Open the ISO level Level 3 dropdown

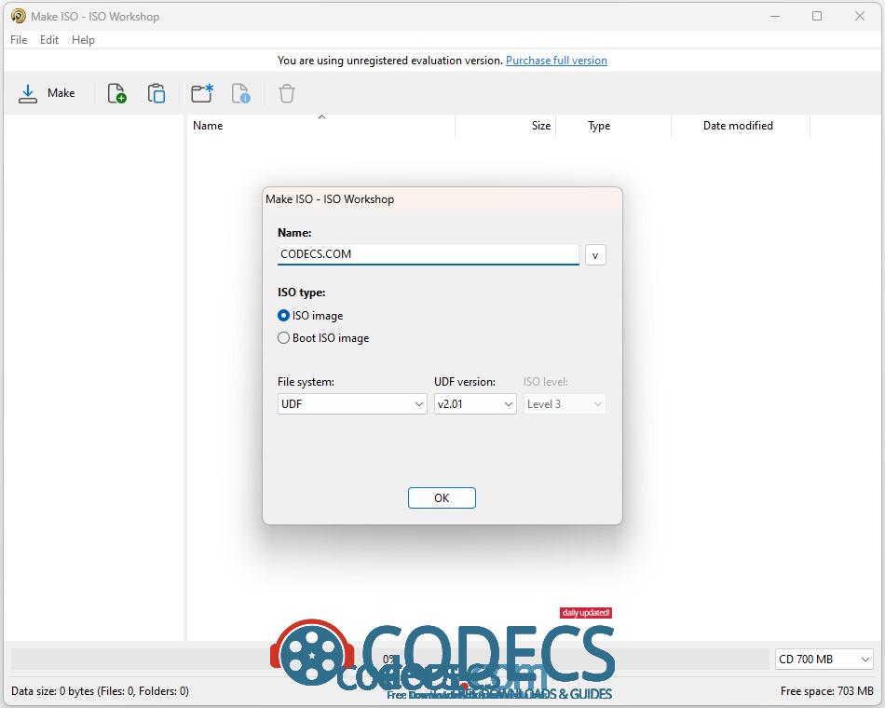tap(565, 404)
